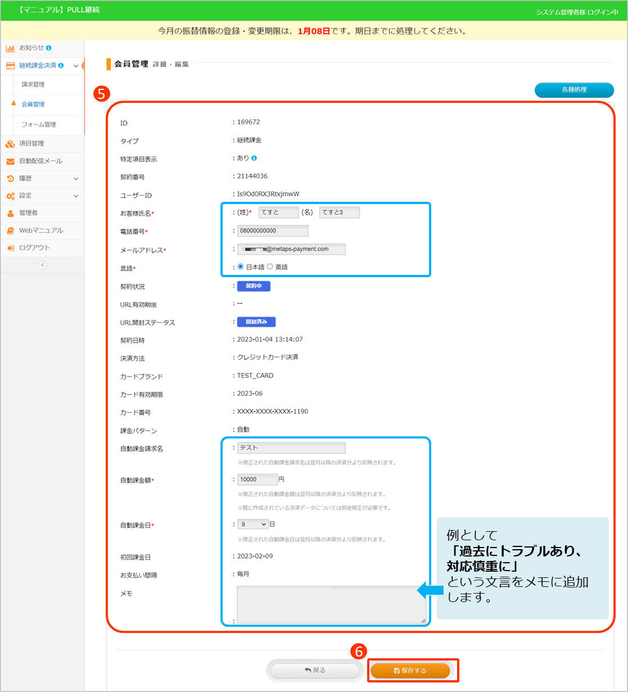This screenshot has height=692, width=628.
Task: Click into the メモ text area
Action: [331, 604]
